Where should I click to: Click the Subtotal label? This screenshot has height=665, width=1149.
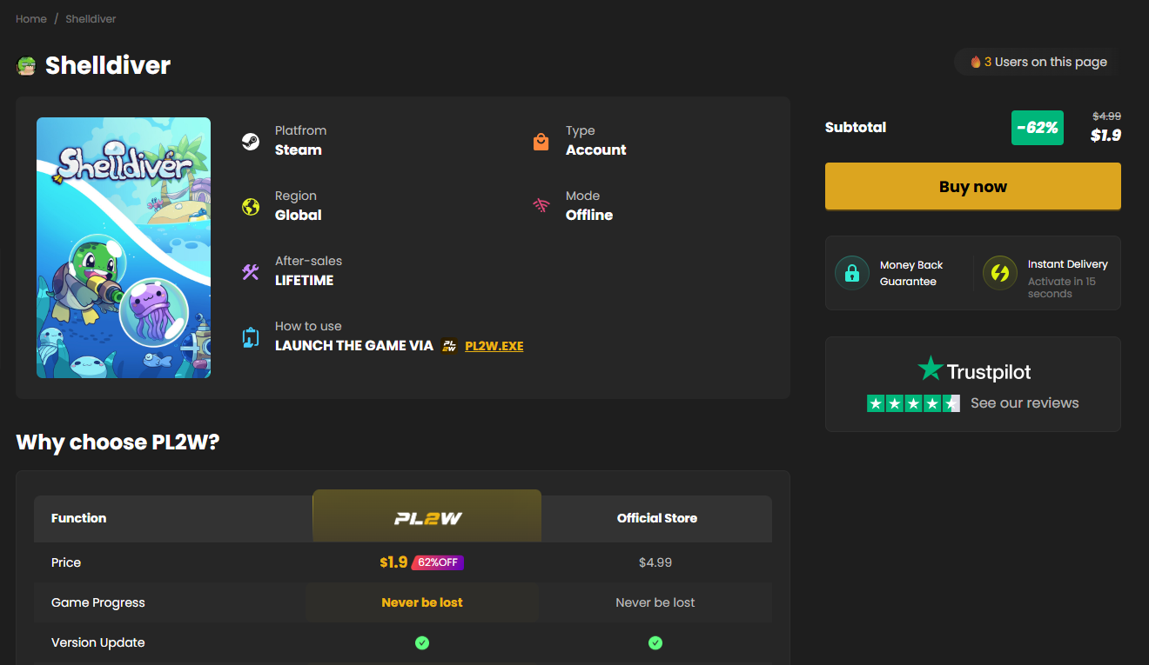[856, 127]
